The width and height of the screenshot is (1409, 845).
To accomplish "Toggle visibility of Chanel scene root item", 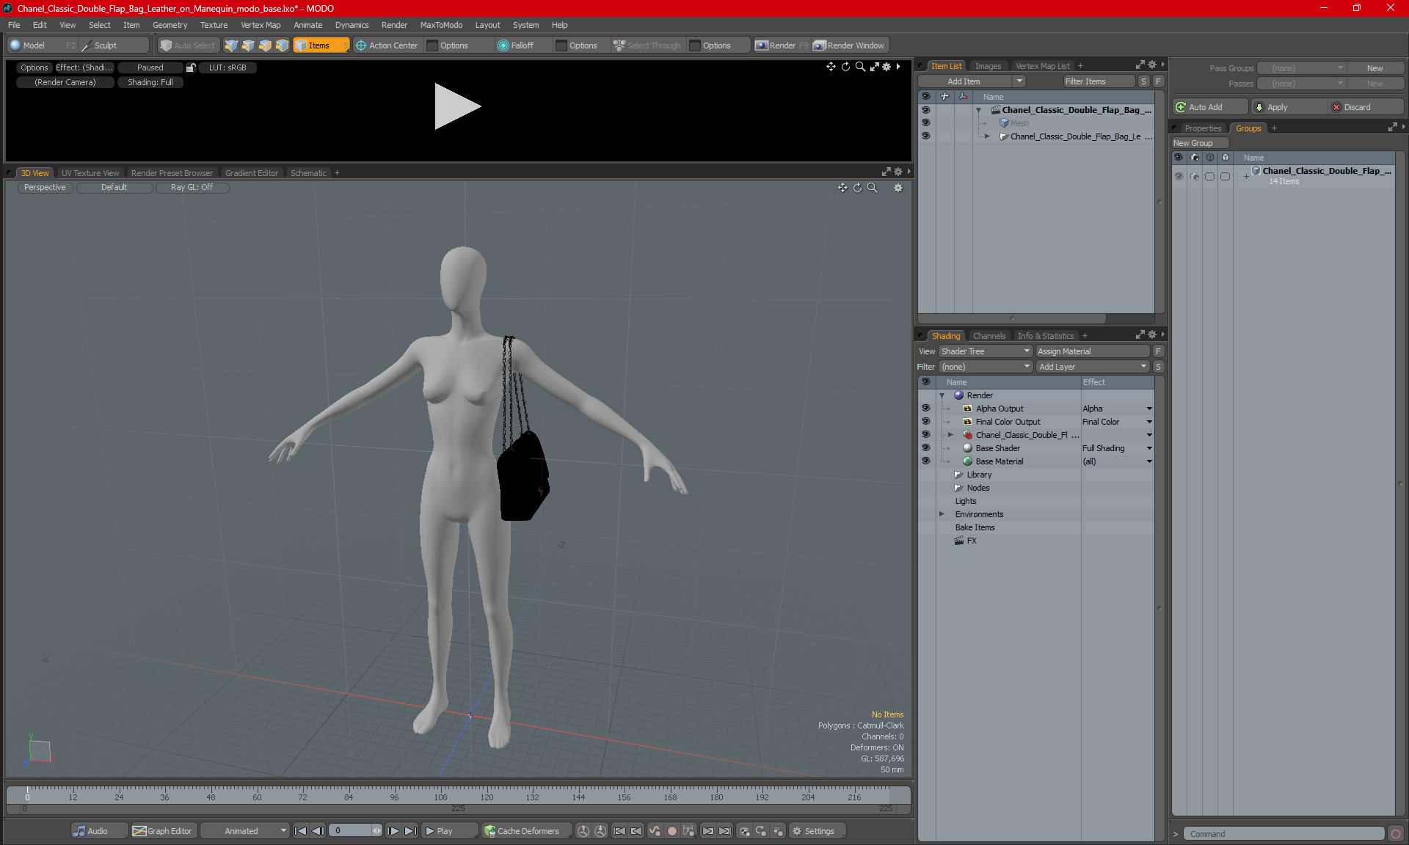I will pyautogui.click(x=925, y=110).
